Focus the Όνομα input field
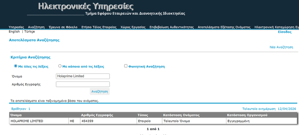 (83, 76)
